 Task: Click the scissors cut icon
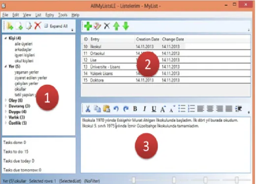(88, 109)
